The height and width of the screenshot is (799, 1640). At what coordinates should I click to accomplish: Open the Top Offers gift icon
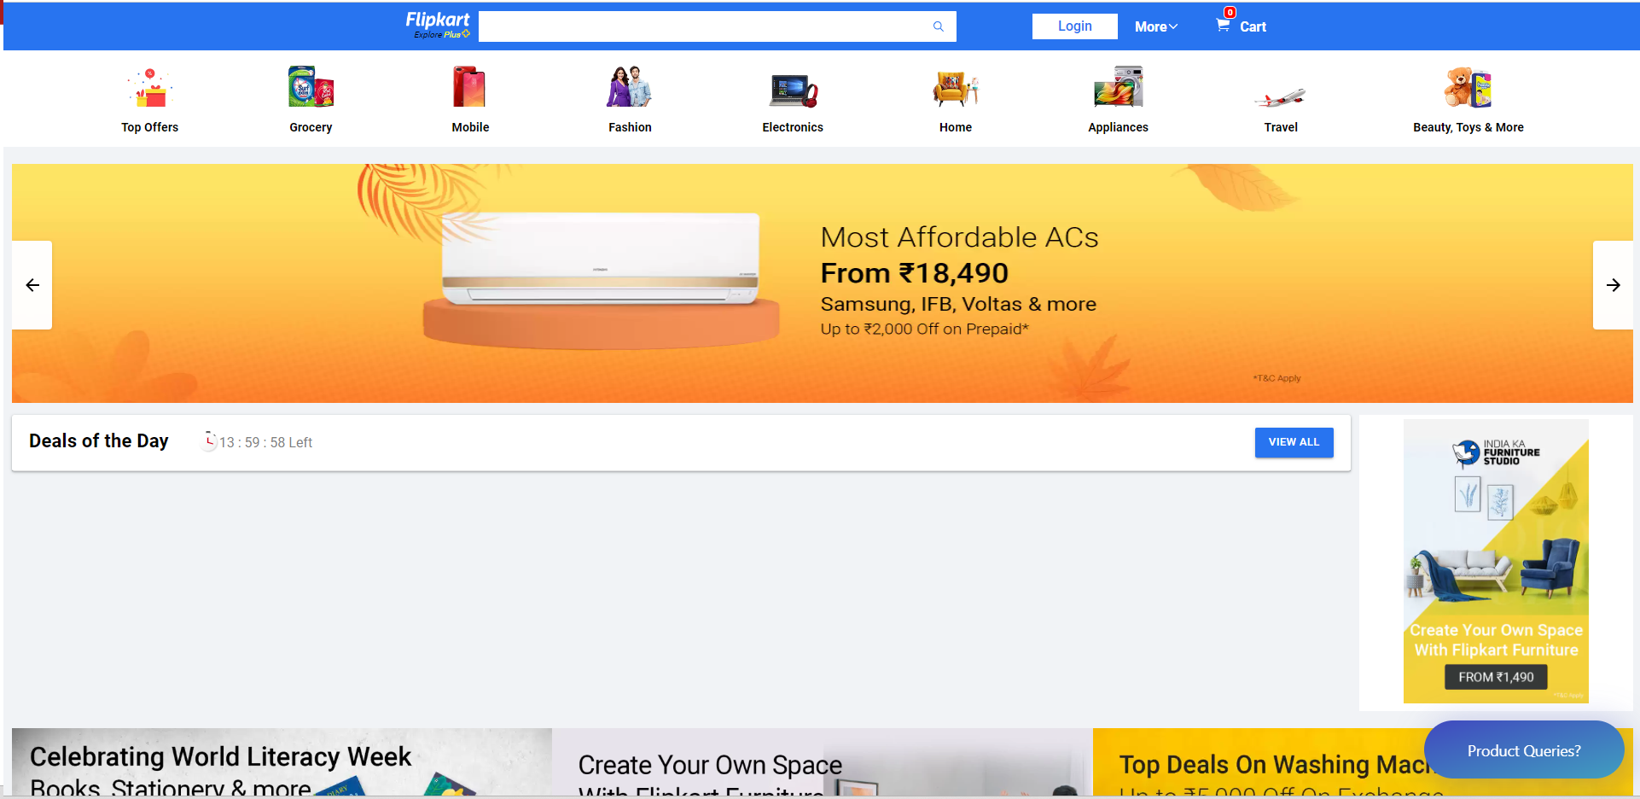pos(150,88)
